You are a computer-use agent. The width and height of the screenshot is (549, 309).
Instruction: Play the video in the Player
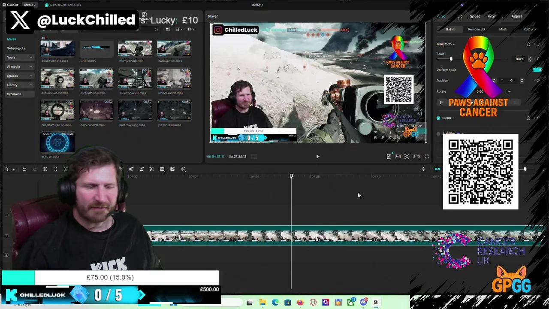point(318,157)
